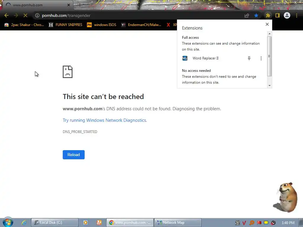Click the Word Replacer II label
This screenshot has height=227, width=303.
205,58
